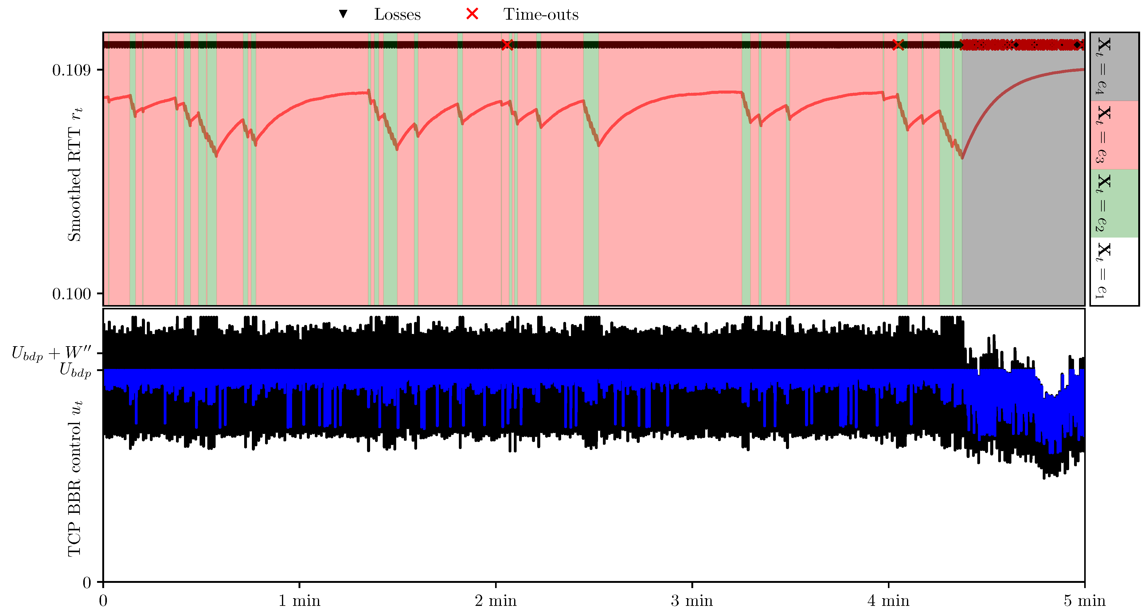The height and width of the screenshot is (612, 1145).
Task: Click the Losses legend label
Action: pyautogui.click(x=397, y=15)
